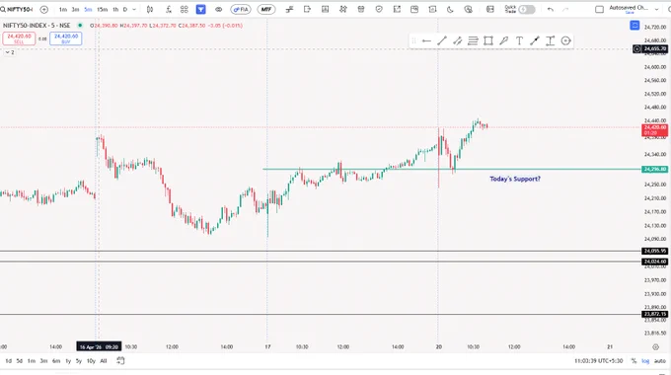Select the price range measure tool
This screenshot has width=671, height=375.
[551, 40]
